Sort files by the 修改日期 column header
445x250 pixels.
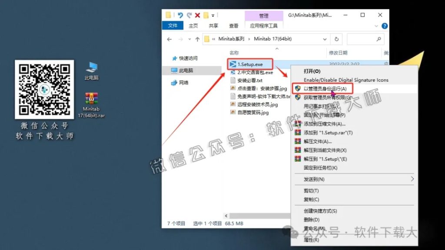tap(338, 53)
